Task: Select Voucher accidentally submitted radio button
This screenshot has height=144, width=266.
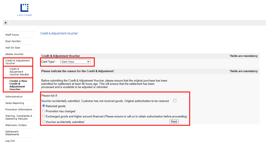Action: coord(44,122)
